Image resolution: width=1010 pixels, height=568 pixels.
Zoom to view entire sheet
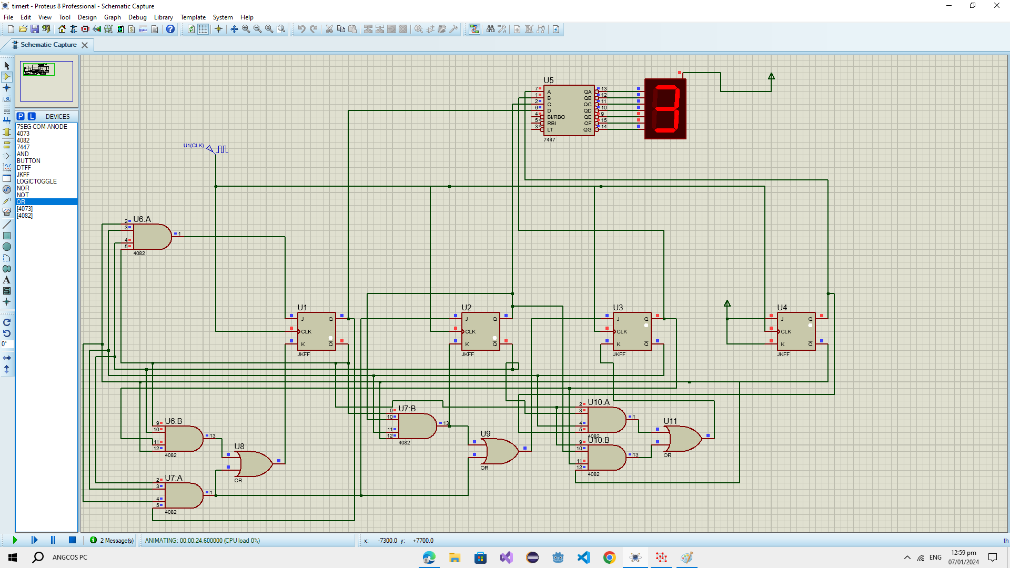[269, 29]
